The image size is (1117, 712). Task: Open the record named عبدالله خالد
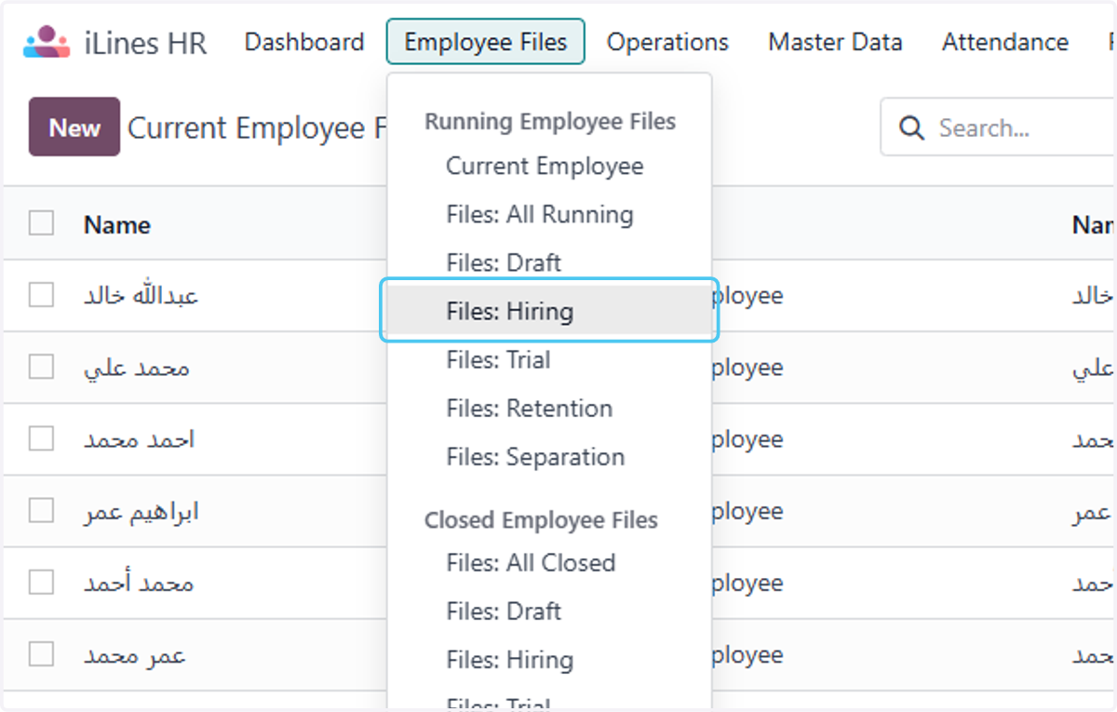tap(141, 295)
